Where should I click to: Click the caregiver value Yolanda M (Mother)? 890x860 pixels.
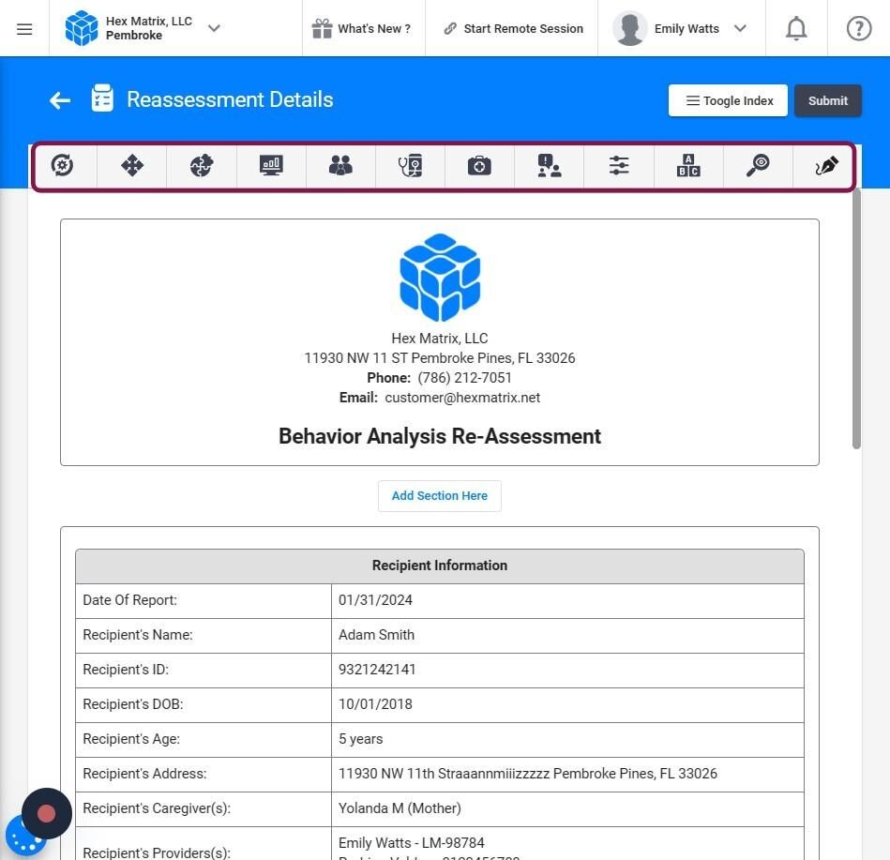(400, 807)
